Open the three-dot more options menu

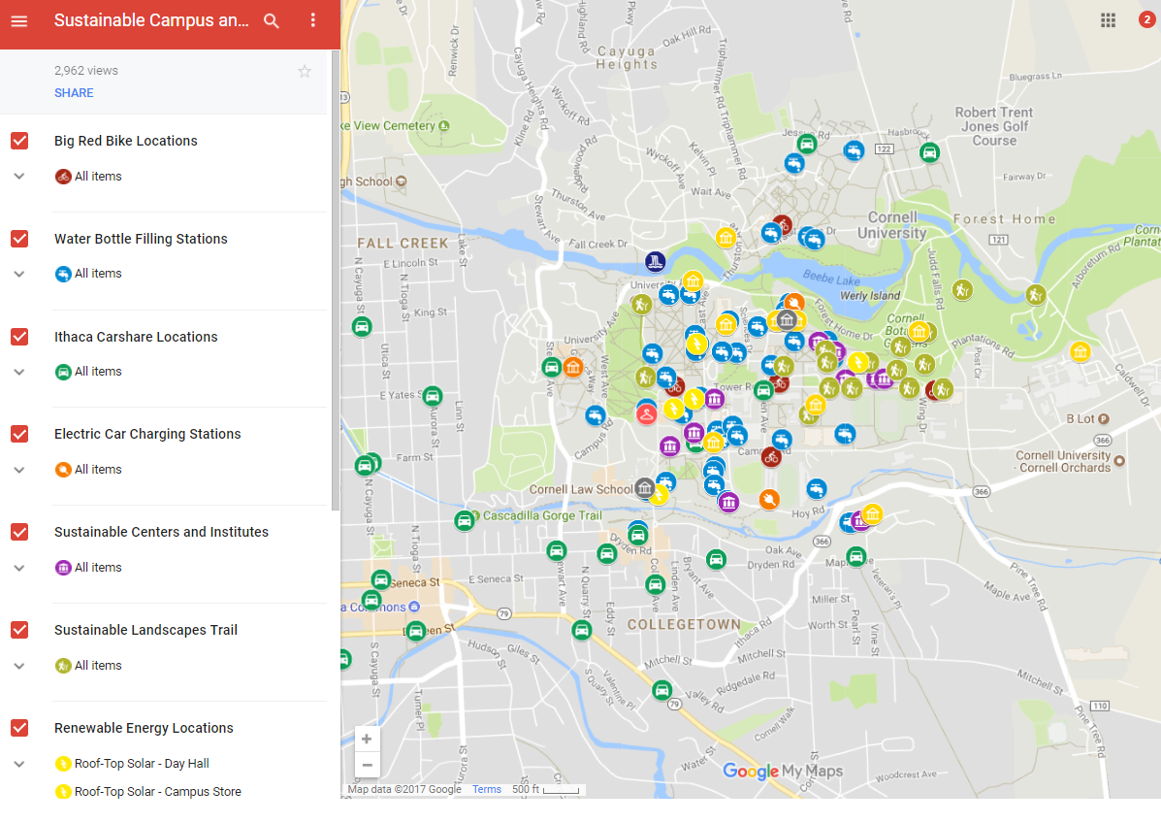[313, 20]
